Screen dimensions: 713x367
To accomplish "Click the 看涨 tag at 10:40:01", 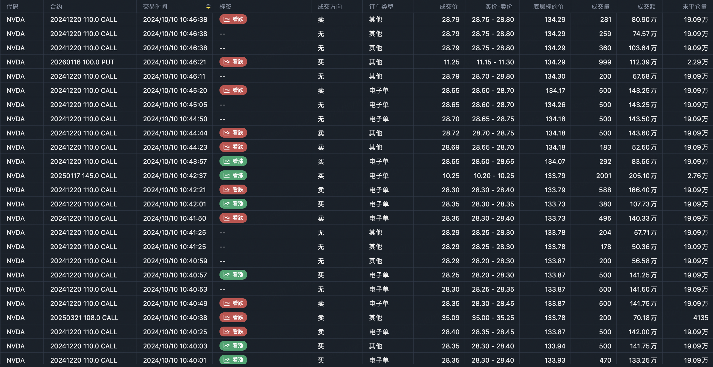I will pyautogui.click(x=233, y=360).
